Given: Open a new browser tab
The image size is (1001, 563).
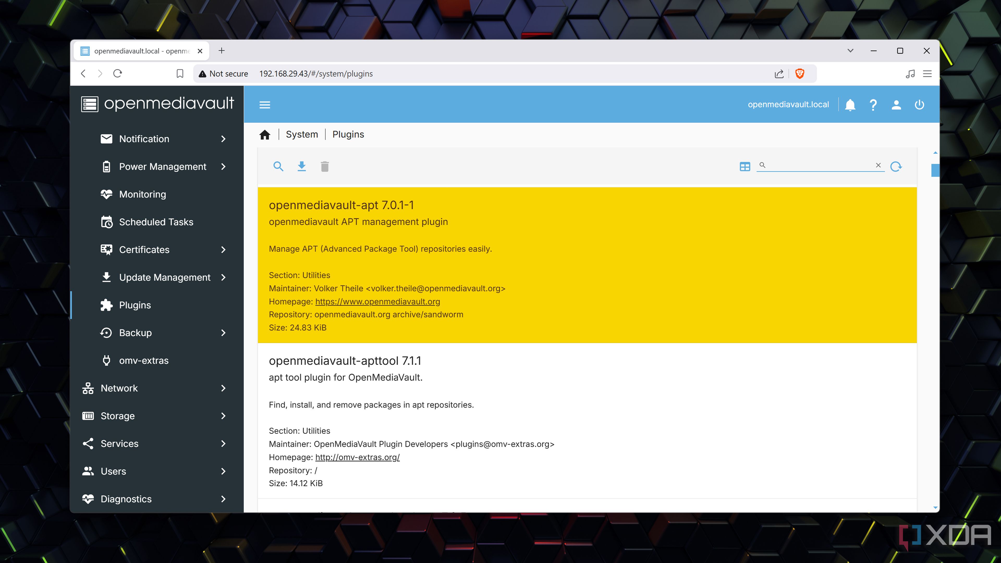Looking at the screenshot, I should point(222,51).
